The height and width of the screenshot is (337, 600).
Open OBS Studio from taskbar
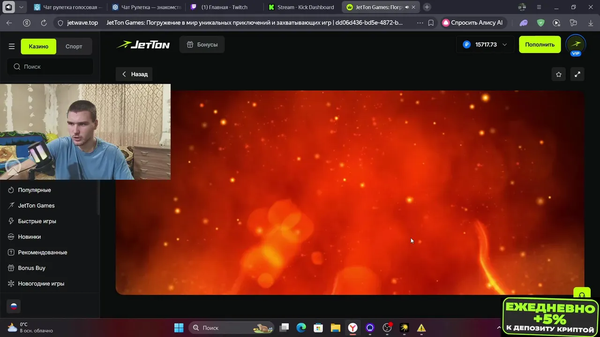(x=387, y=328)
